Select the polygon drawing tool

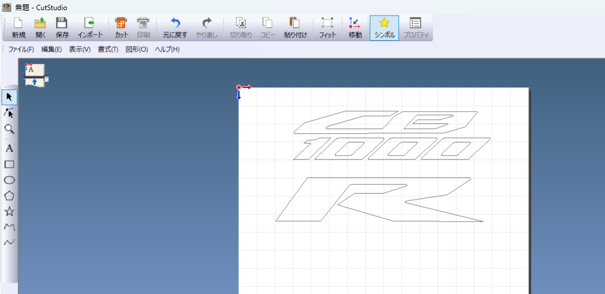click(x=9, y=195)
